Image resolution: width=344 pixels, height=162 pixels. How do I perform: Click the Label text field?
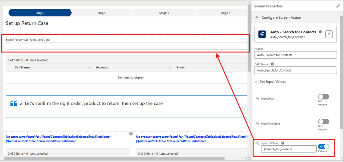295,55
